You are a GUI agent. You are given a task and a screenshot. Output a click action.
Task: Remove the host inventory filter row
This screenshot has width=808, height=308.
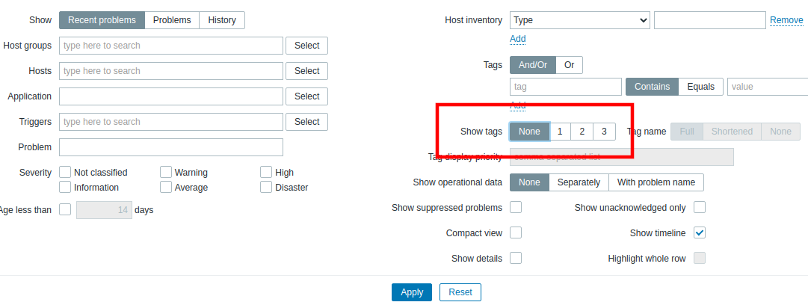click(x=786, y=20)
